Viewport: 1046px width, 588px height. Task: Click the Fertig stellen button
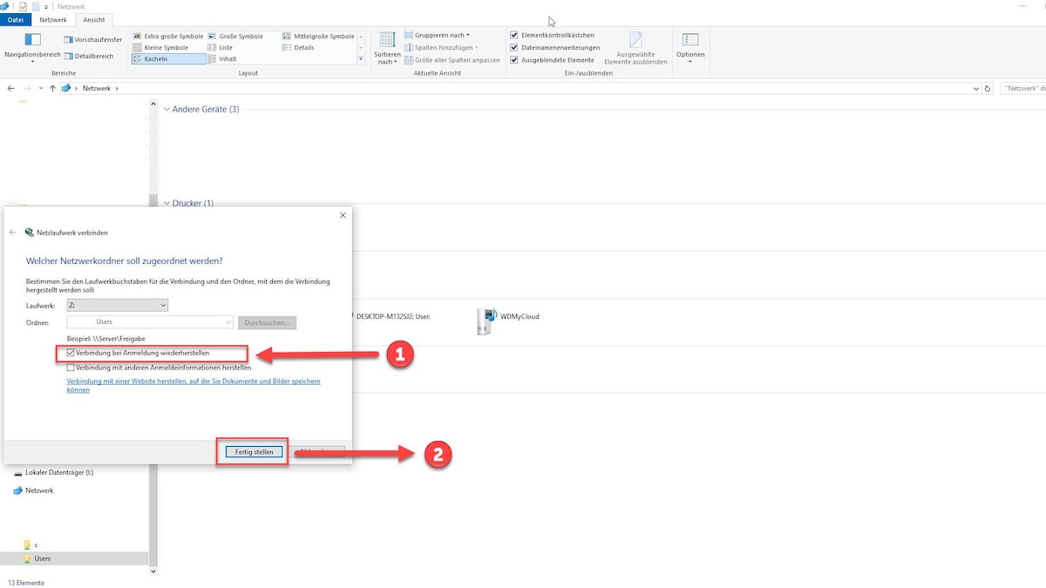pyautogui.click(x=254, y=452)
